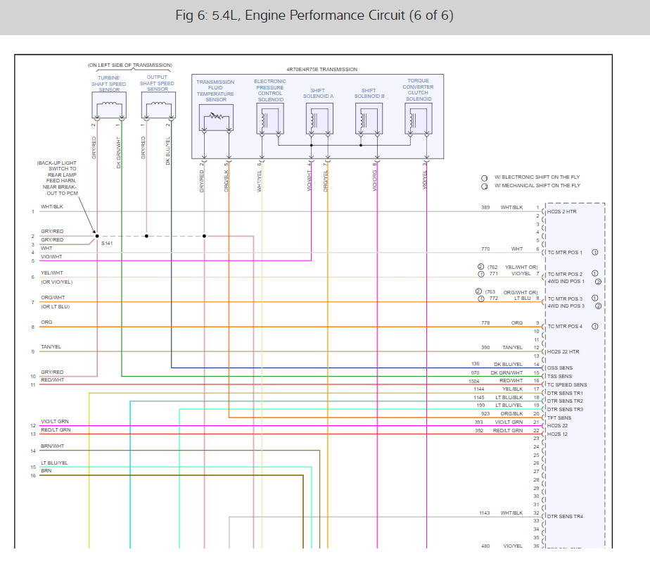
Task: Click the 'W/ MECHANICAL SHIFT ON THE FLY' legend text
Action: [x=537, y=185]
